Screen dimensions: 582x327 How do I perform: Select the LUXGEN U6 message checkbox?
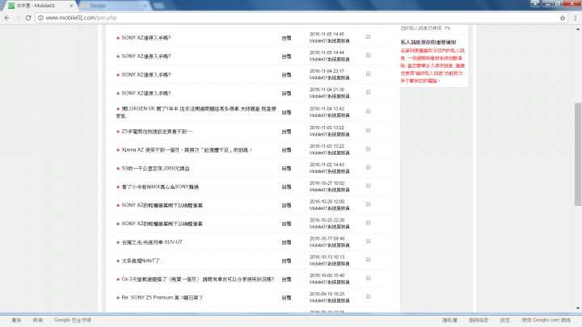coord(369,111)
